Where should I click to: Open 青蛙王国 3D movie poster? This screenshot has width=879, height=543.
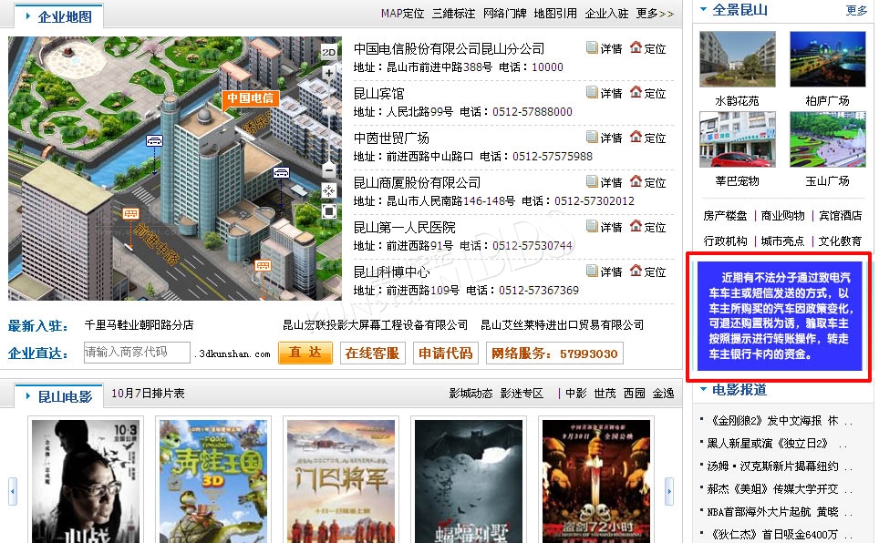[x=213, y=481]
